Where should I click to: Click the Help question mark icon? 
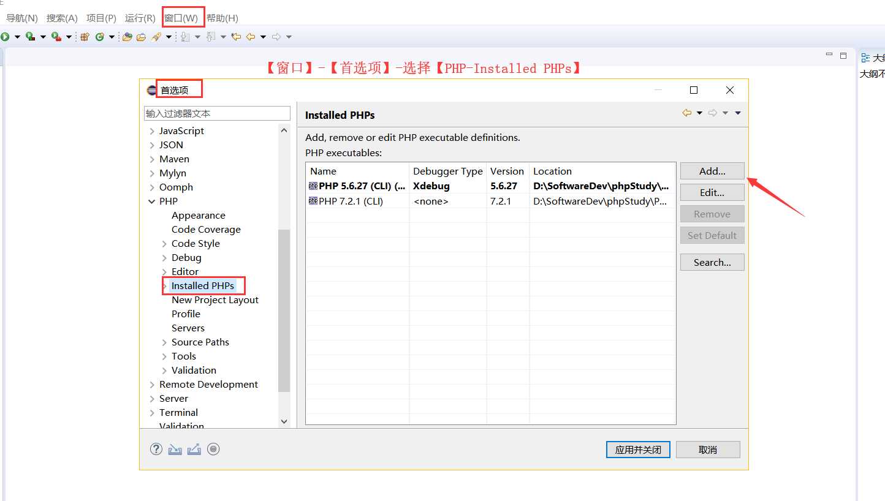pyautogui.click(x=156, y=449)
